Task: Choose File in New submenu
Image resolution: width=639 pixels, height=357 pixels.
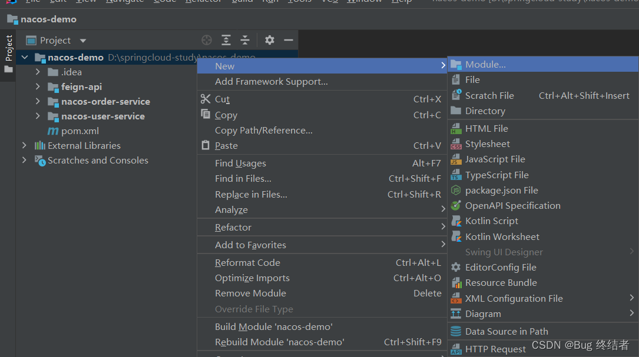Action: (543, 80)
